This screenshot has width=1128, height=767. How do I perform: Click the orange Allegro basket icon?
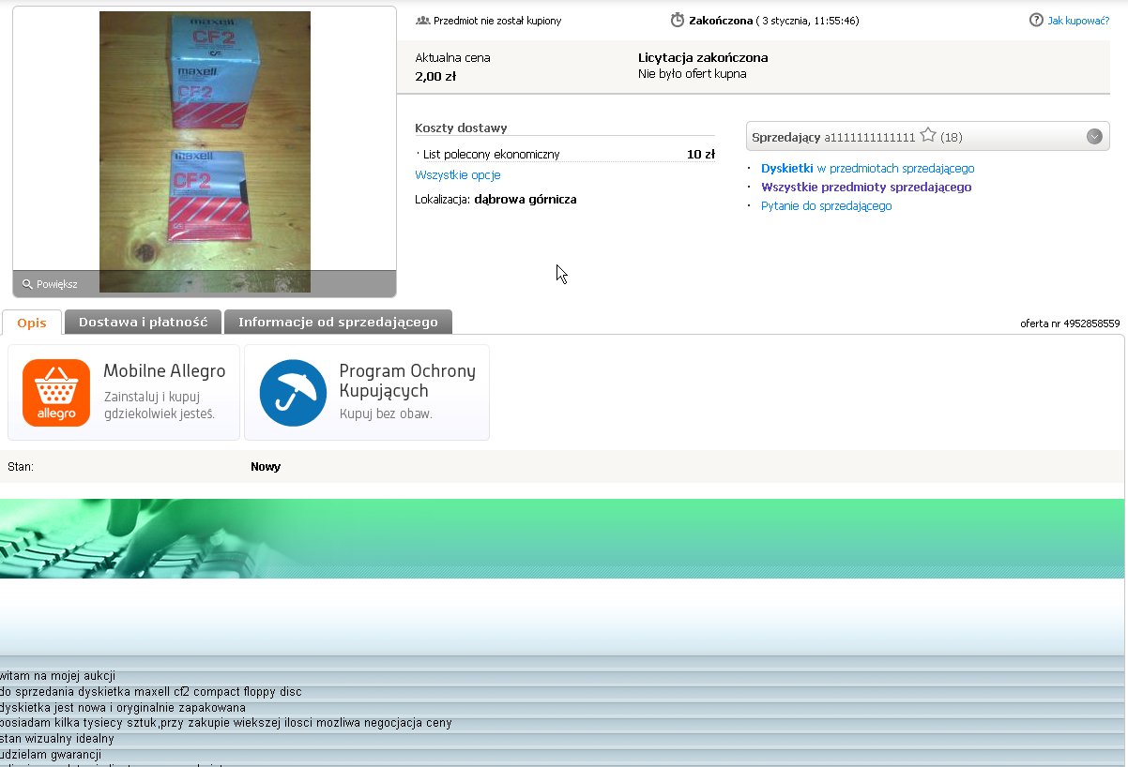(56, 393)
